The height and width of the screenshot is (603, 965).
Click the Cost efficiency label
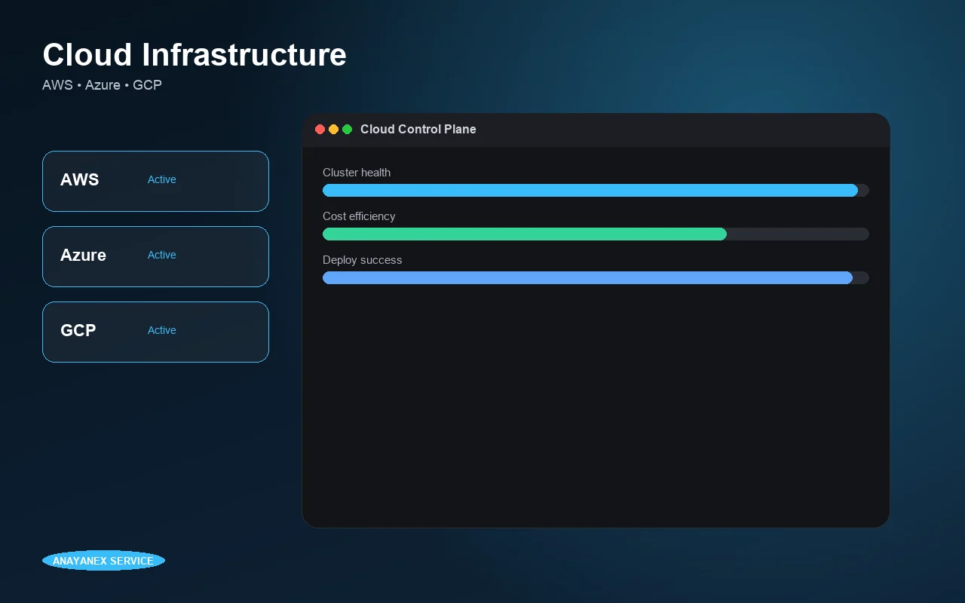tap(359, 216)
